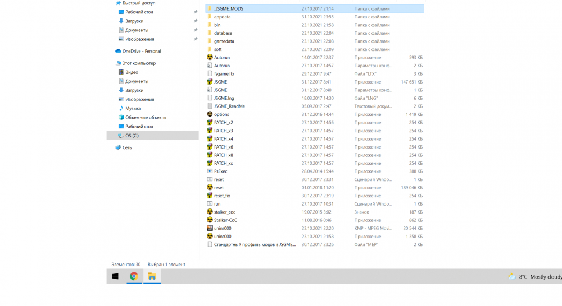562x306 pixels.
Task: Click the bin folder icon
Action: click(210, 25)
